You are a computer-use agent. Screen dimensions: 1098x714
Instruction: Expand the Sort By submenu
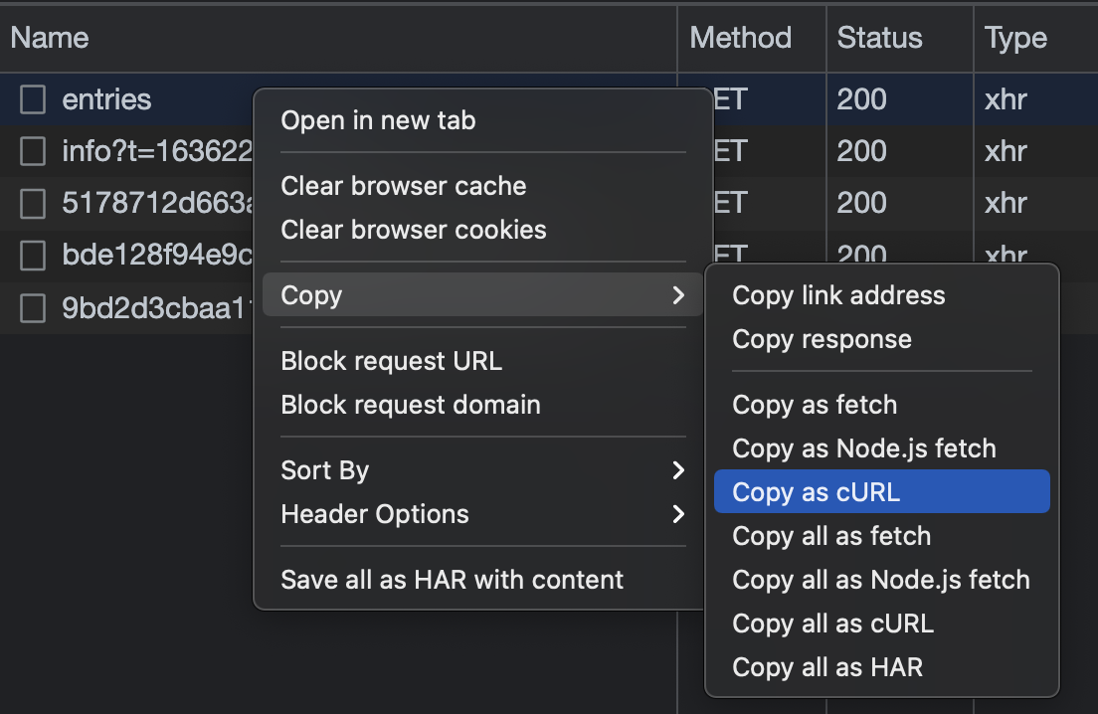678,470
